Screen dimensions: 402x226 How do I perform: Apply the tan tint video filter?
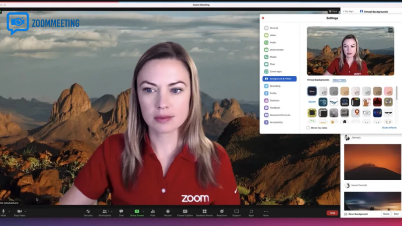tap(345, 91)
